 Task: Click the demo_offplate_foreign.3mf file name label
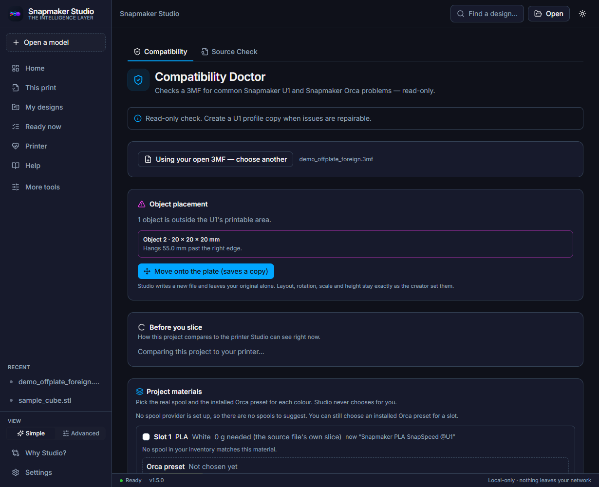[x=336, y=159]
